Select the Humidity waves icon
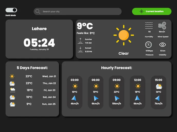The height and width of the screenshot is (132, 177). [x=149, y=25]
